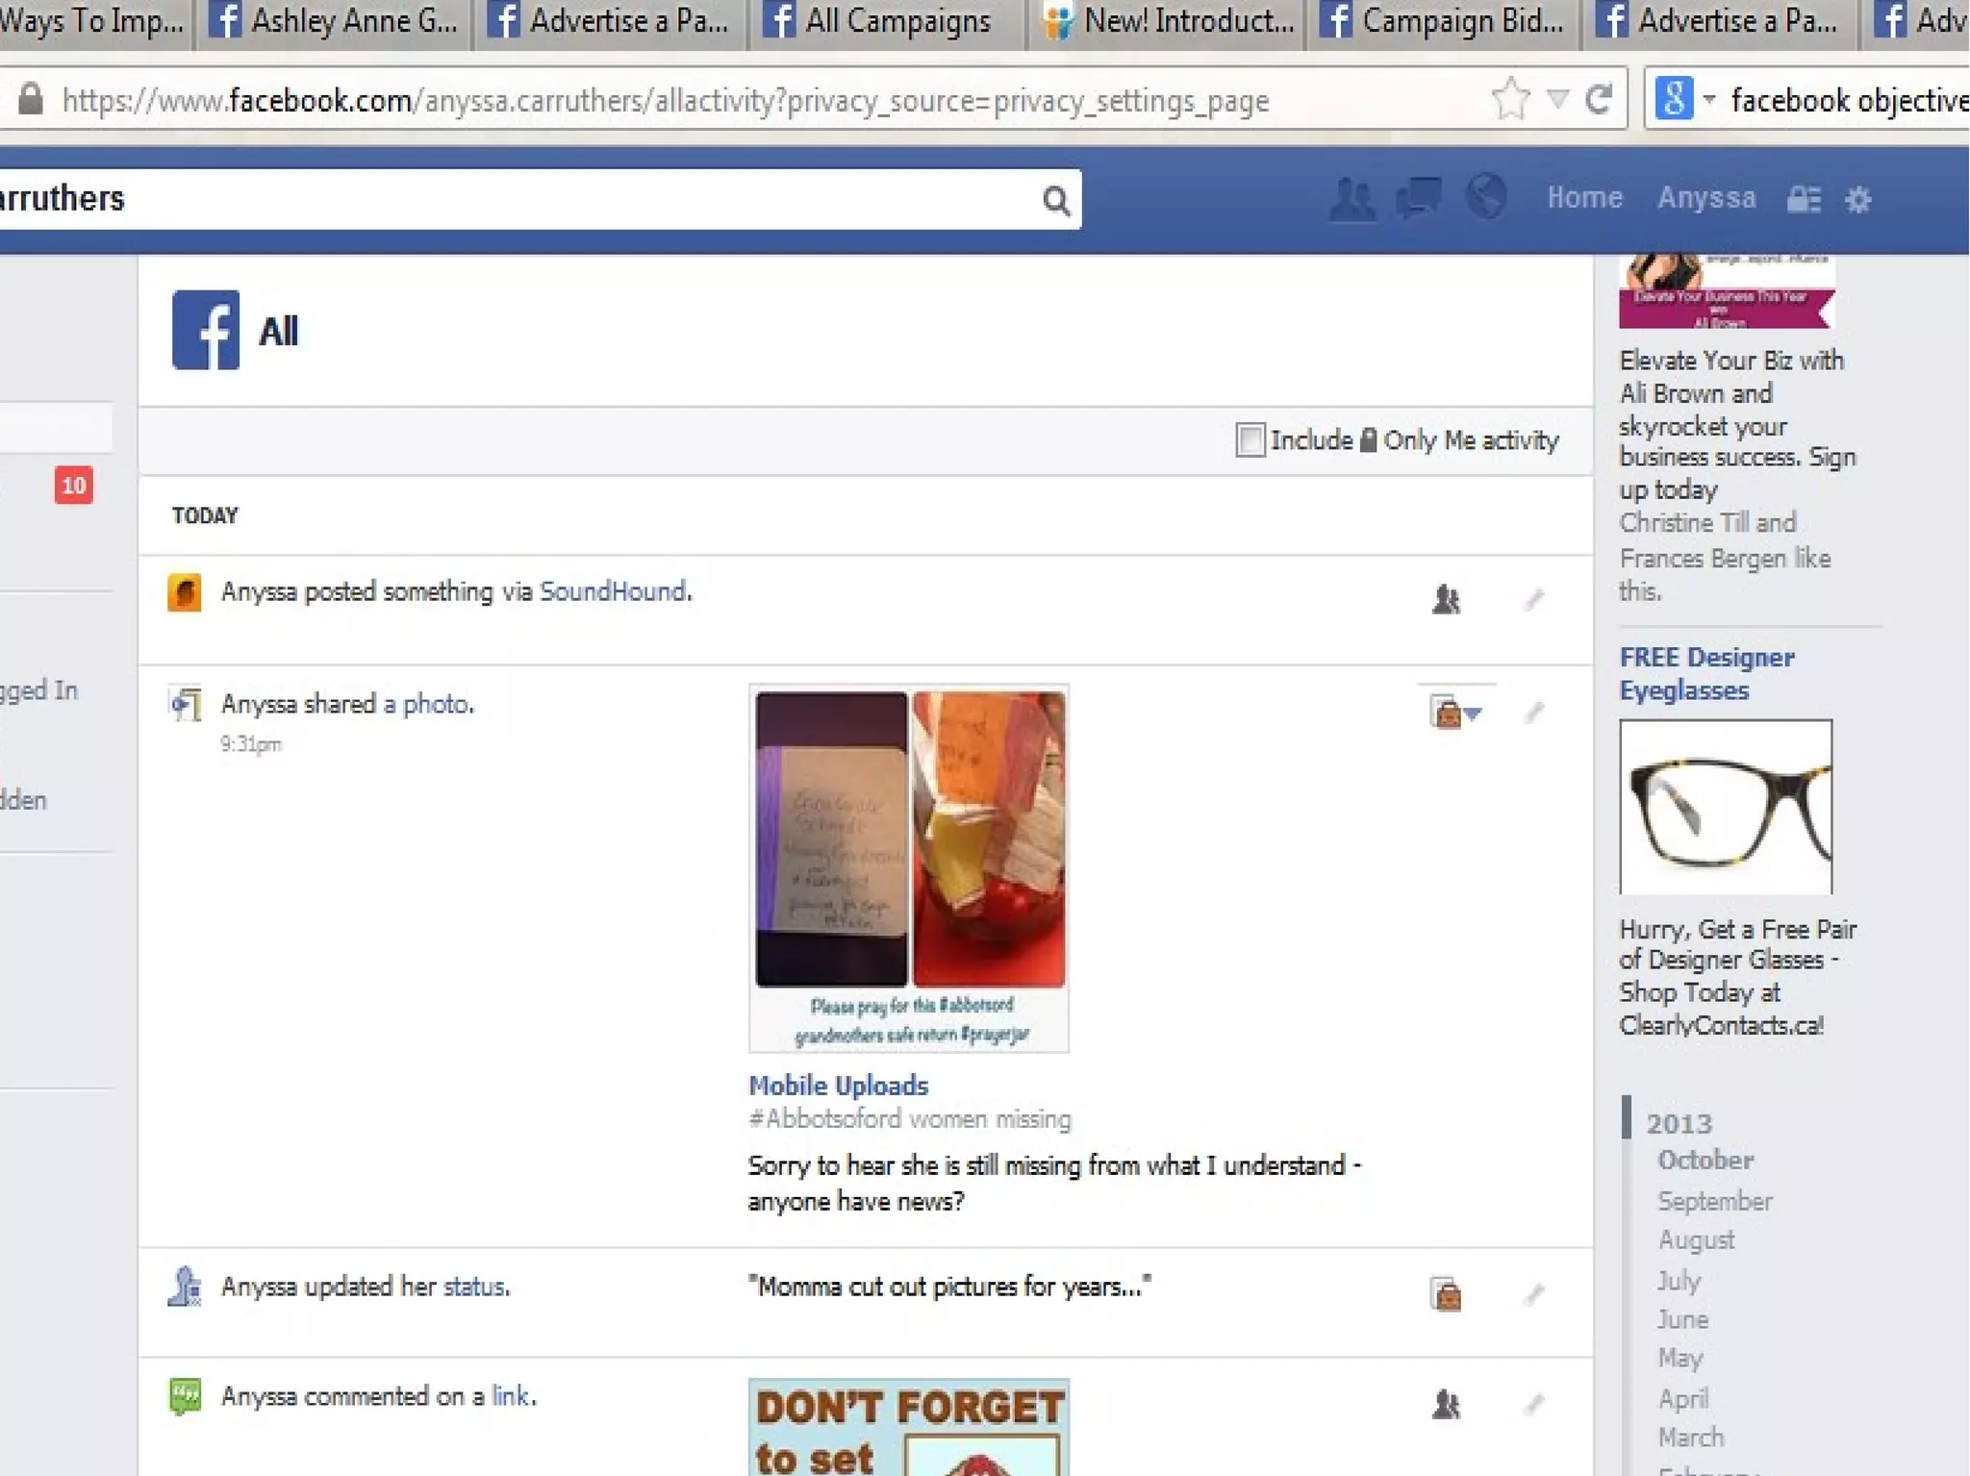Reload page with browser refresh icon
The height and width of the screenshot is (1476, 1970).
point(1599,99)
